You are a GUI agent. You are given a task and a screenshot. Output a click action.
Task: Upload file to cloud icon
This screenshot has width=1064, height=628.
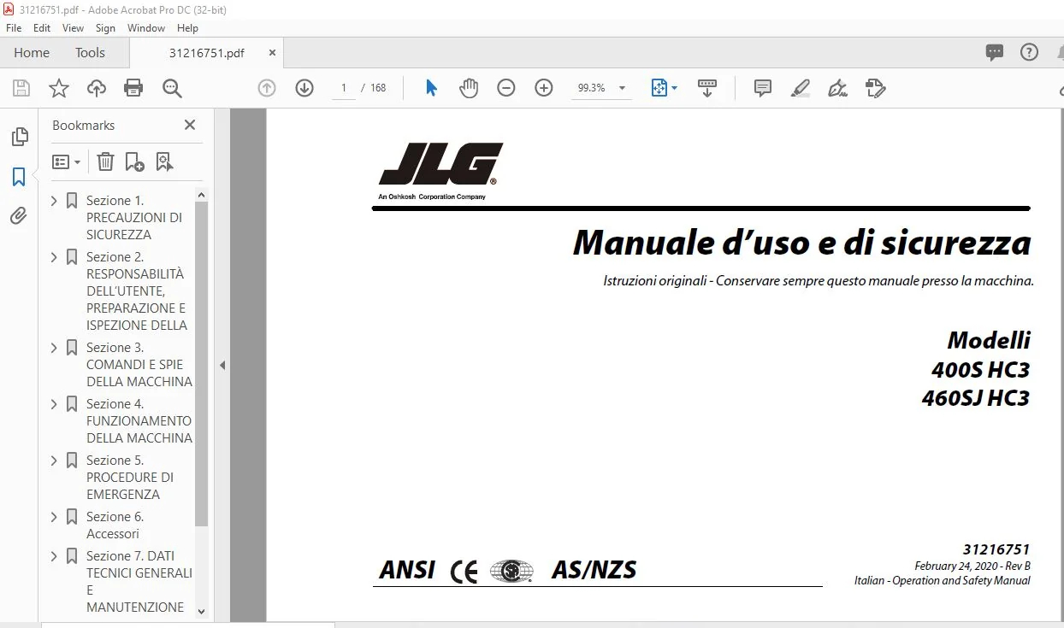pyautogui.click(x=97, y=88)
